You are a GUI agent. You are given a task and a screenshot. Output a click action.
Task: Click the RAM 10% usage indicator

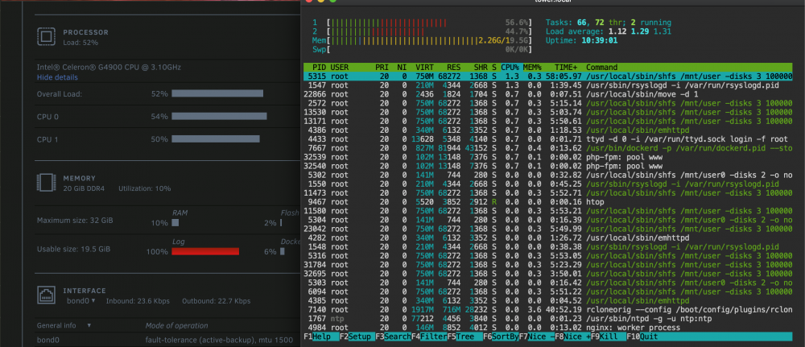(175, 223)
